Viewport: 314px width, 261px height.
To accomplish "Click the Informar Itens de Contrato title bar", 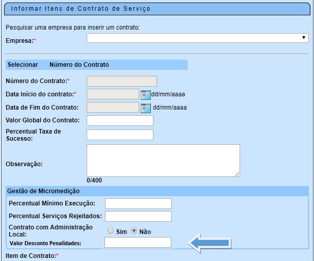I will point(153,9).
